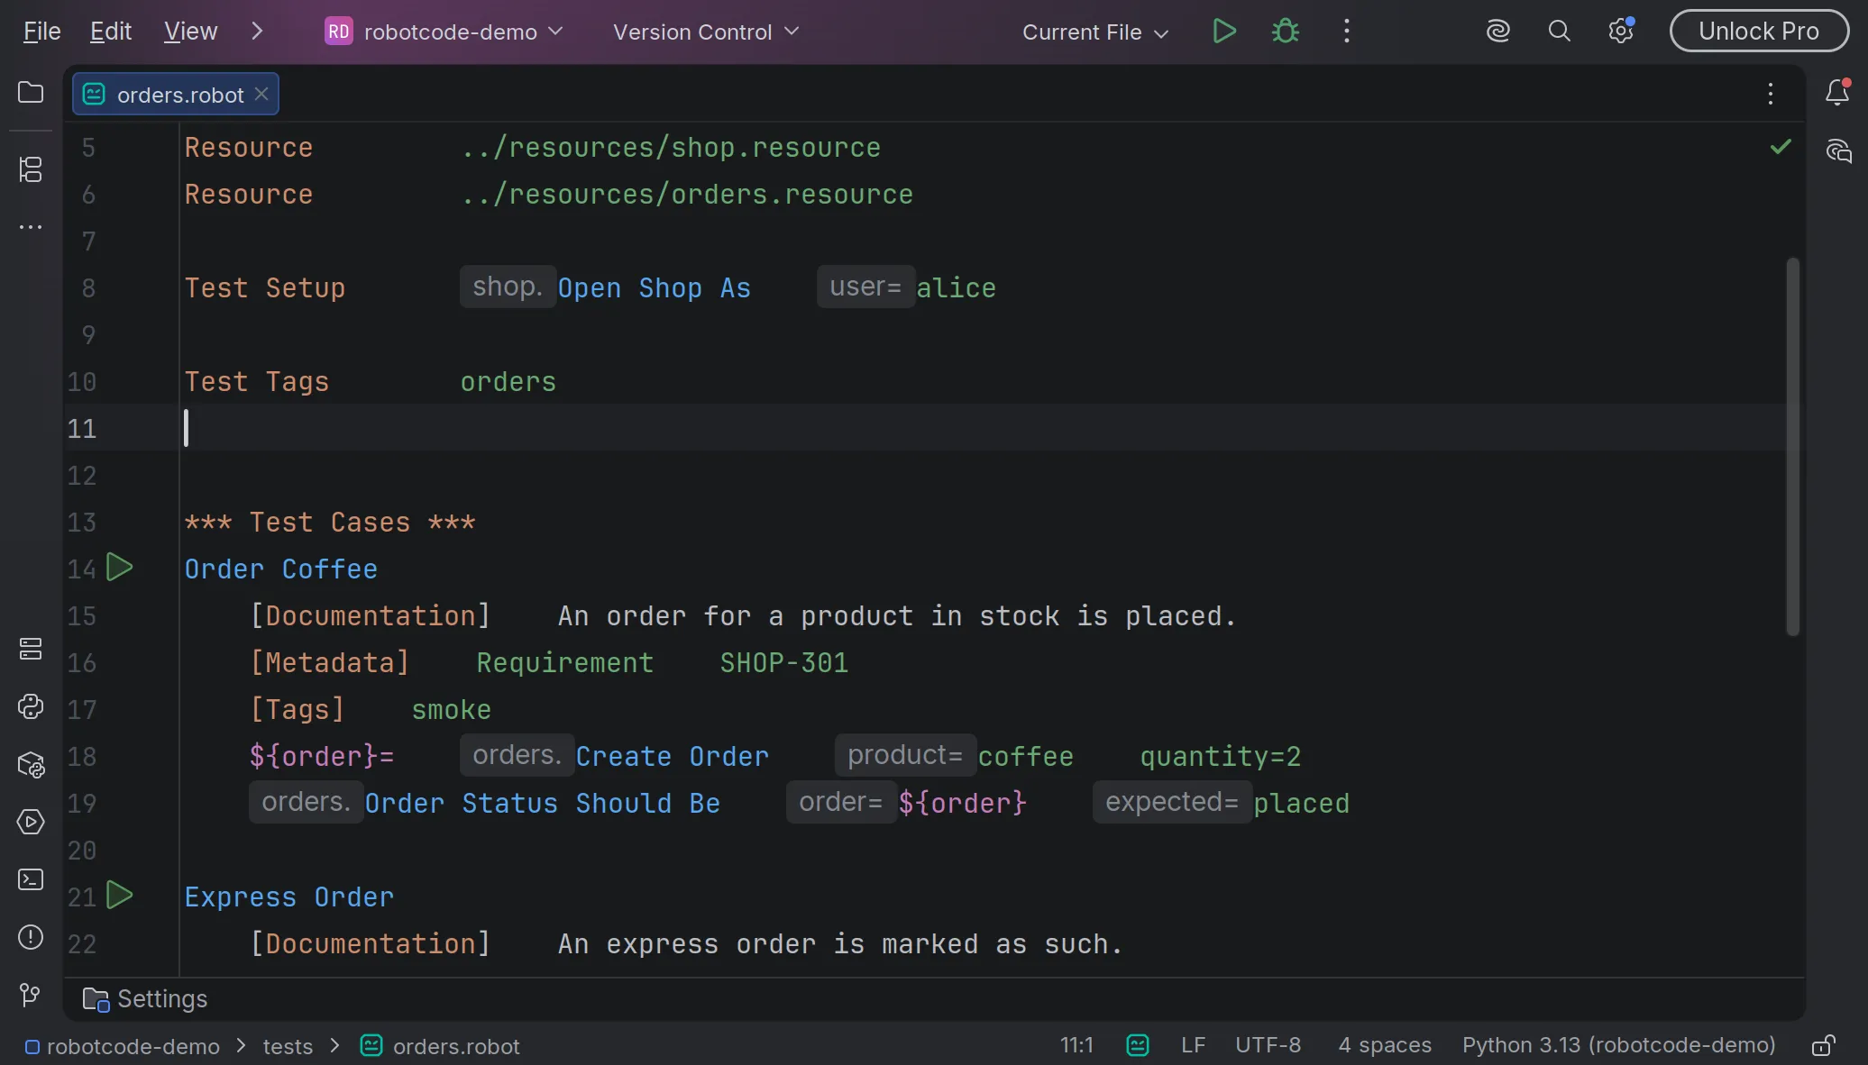The width and height of the screenshot is (1868, 1065).
Task: Open the Notifications bell icon
Action: tap(1837, 93)
